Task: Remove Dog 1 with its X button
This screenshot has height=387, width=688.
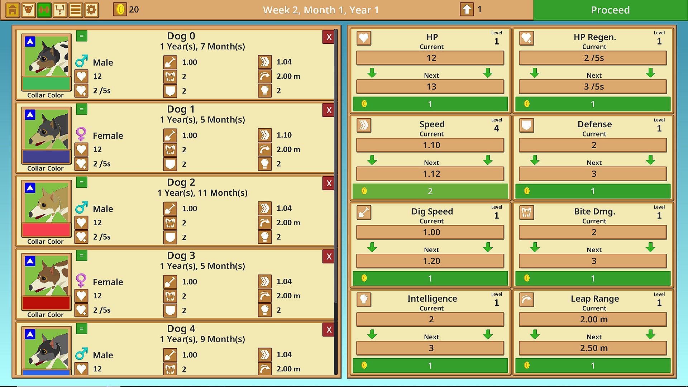Action: 329,110
